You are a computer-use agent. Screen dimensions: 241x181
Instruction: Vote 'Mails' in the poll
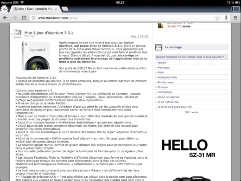pos(161,72)
